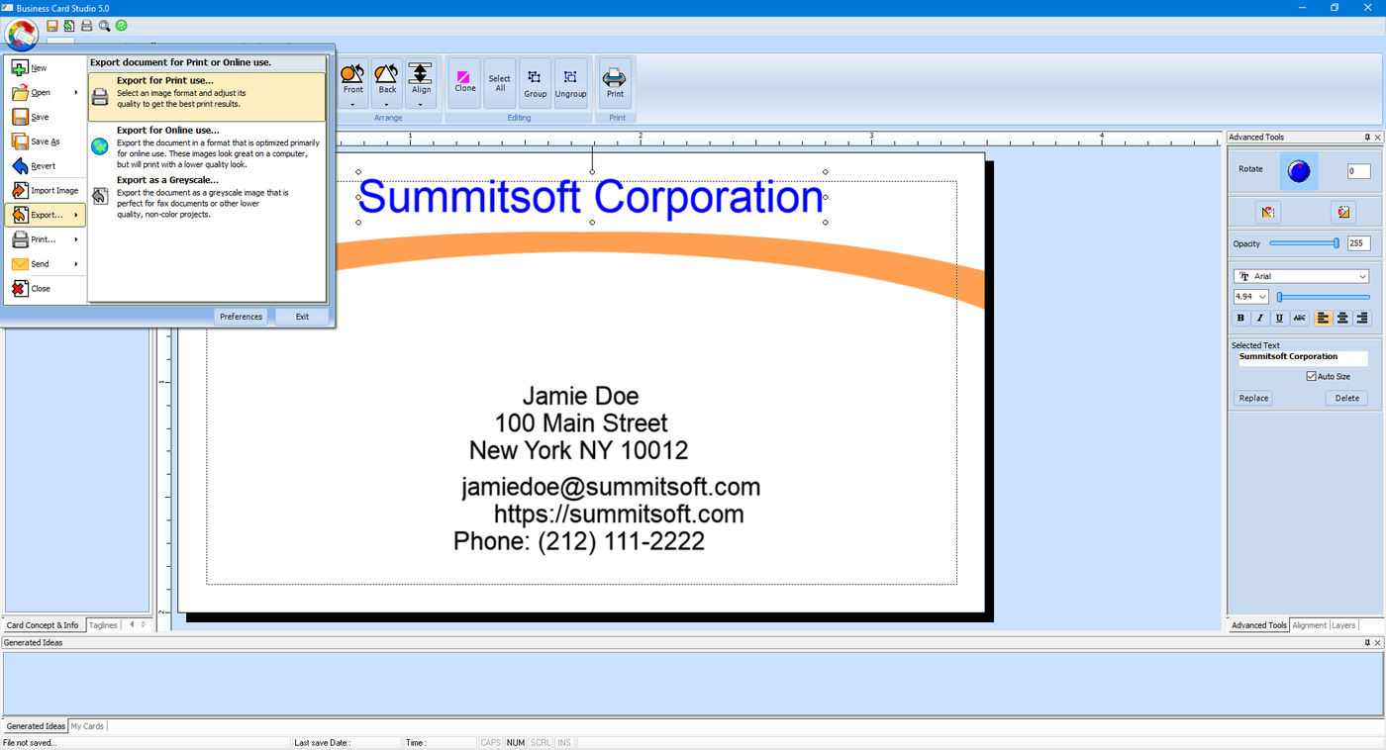The image size is (1386, 750).
Task: Toggle underline formatting
Action: [1280, 318]
